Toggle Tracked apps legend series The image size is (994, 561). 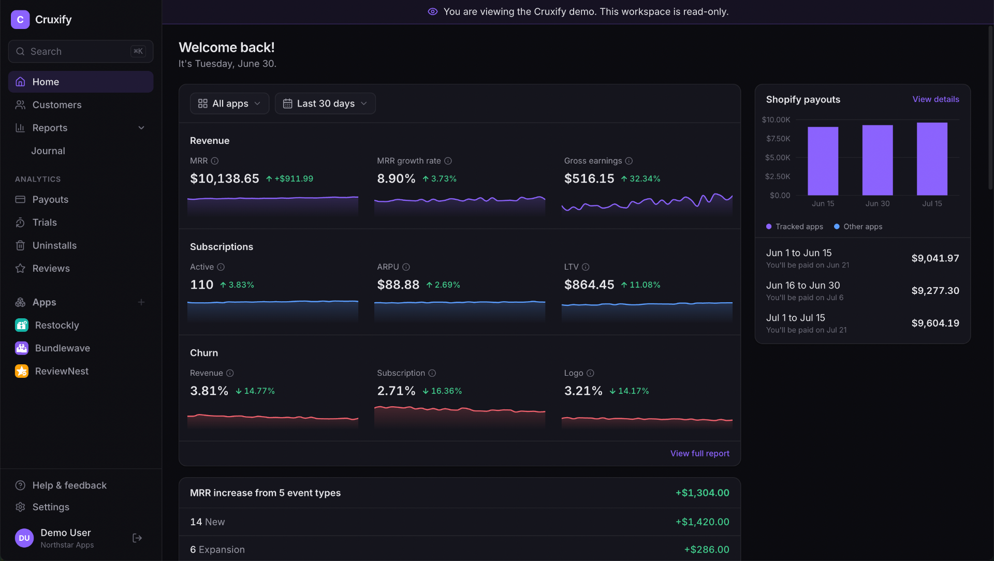coord(795,227)
